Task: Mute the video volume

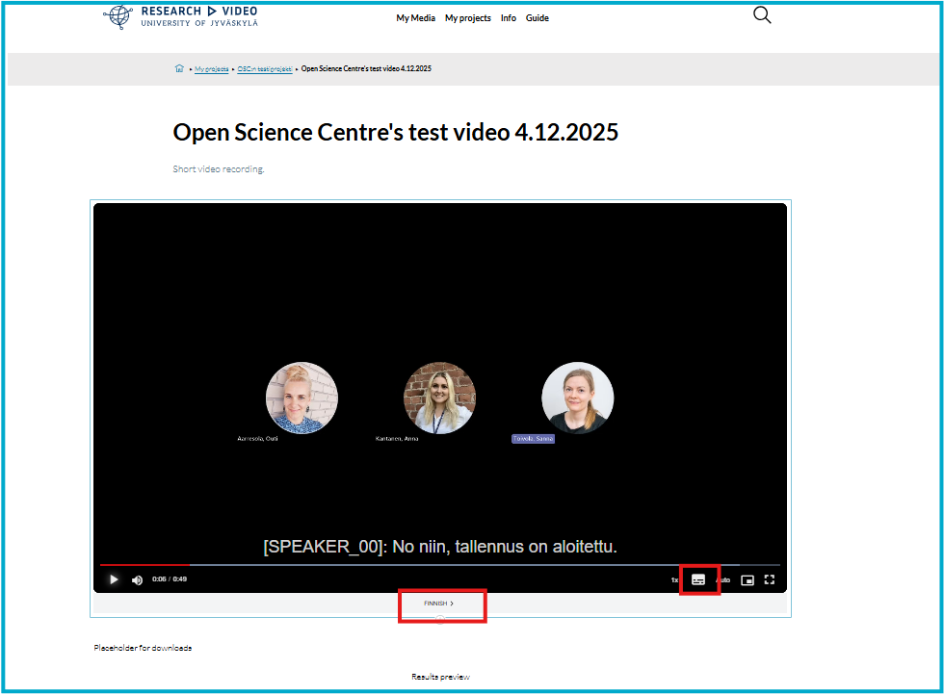Action: coord(137,579)
